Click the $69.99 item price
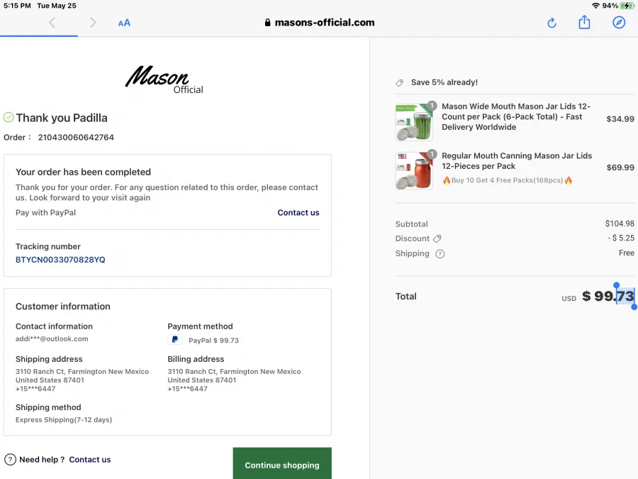The width and height of the screenshot is (638, 479). tap(620, 167)
